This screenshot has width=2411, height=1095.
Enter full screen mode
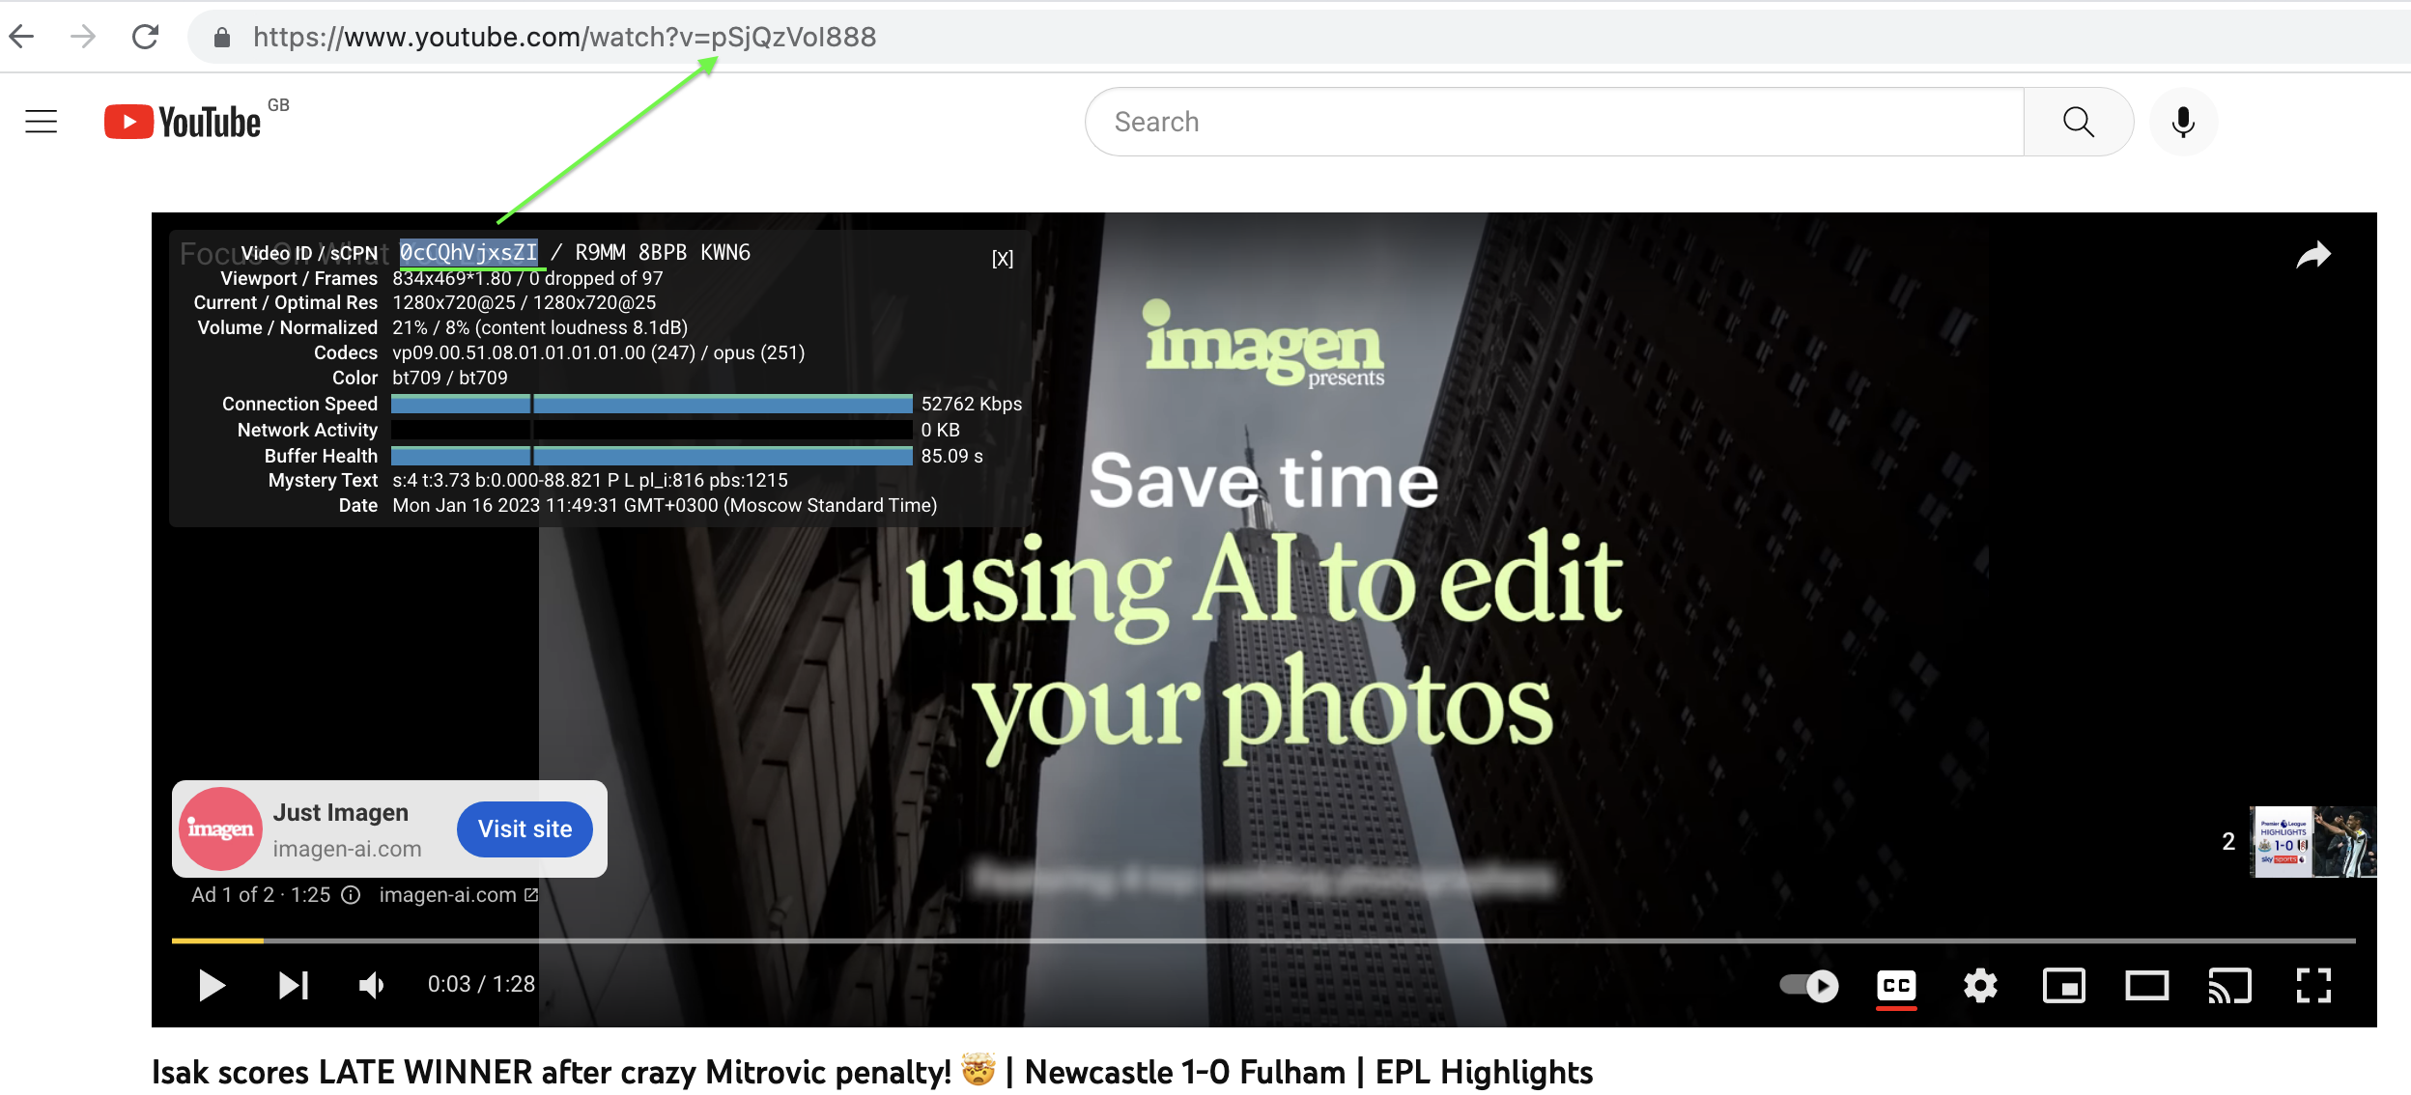[2313, 985]
